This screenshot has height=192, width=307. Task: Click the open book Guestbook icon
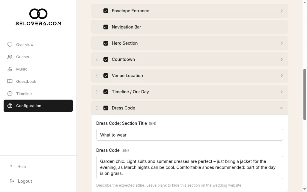click(x=10, y=82)
